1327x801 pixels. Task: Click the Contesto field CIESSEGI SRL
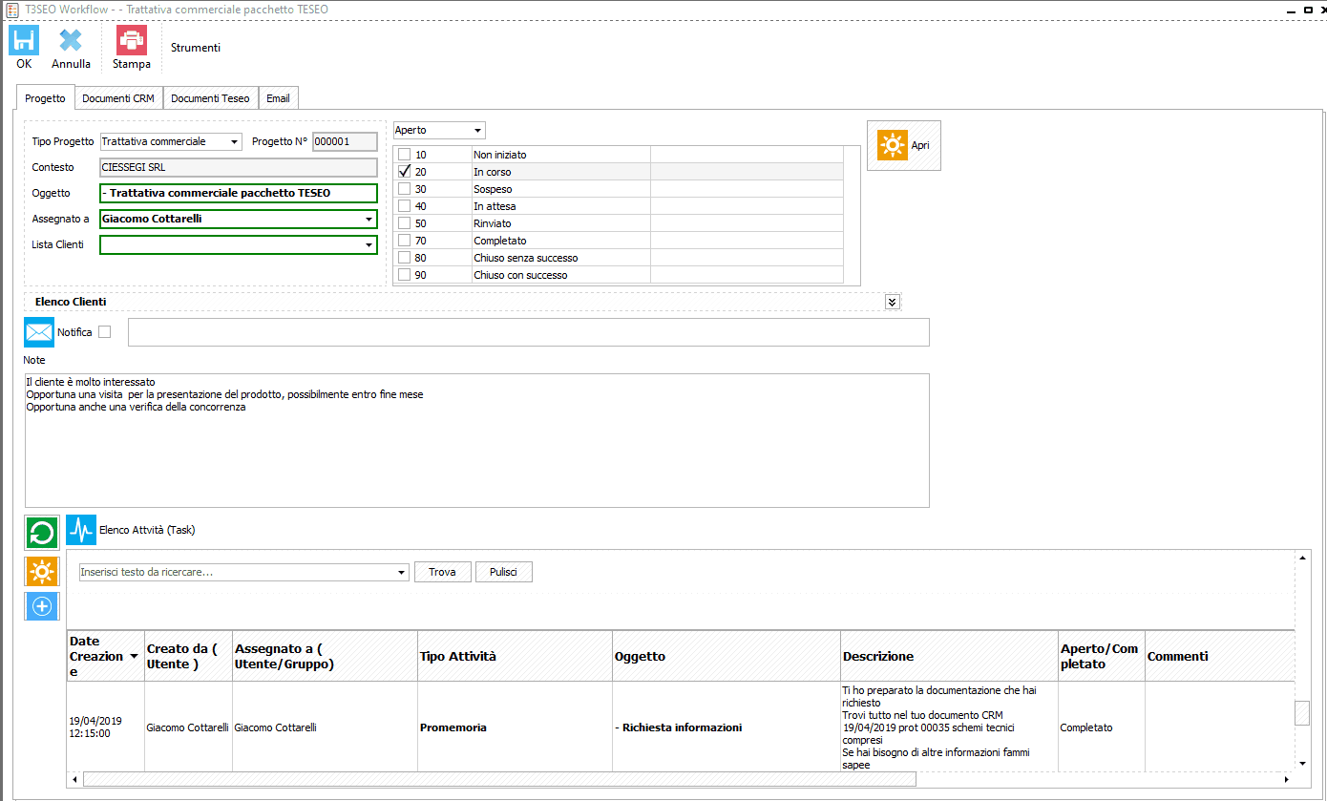[x=239, y=167]
